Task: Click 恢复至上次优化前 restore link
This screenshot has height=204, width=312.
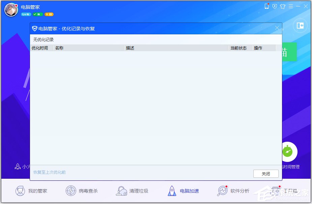Action: (x=49, y=172)
